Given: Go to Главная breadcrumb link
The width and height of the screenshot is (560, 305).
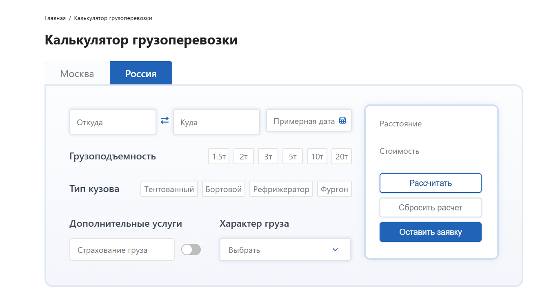Looking at the screenshot, I should [55, 18].
